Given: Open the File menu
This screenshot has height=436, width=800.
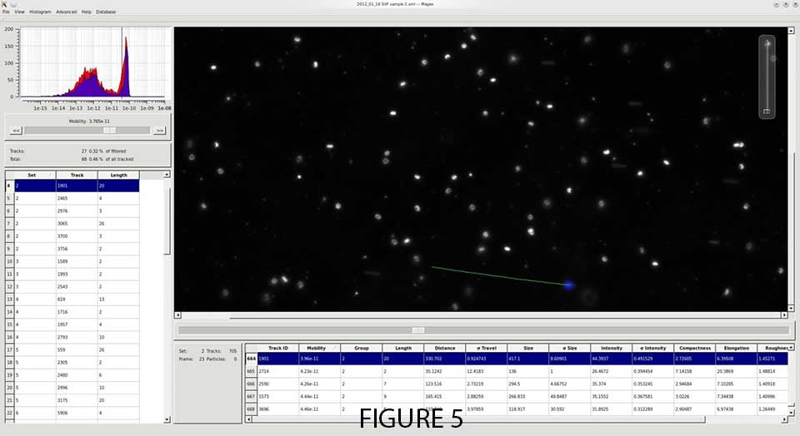Looking at the screenshot, I should (6, 12).
